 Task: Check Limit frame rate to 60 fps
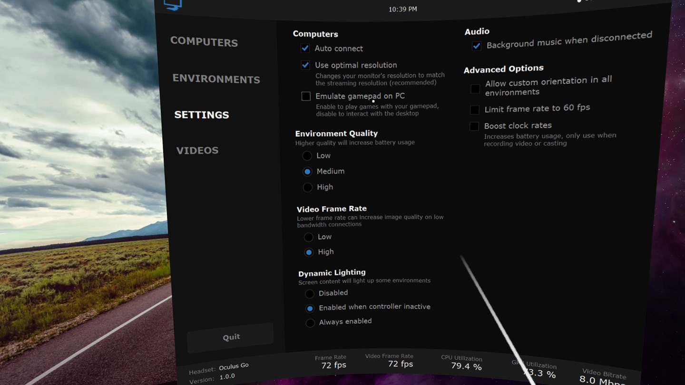pyautogui.click(x=474, y=110)
